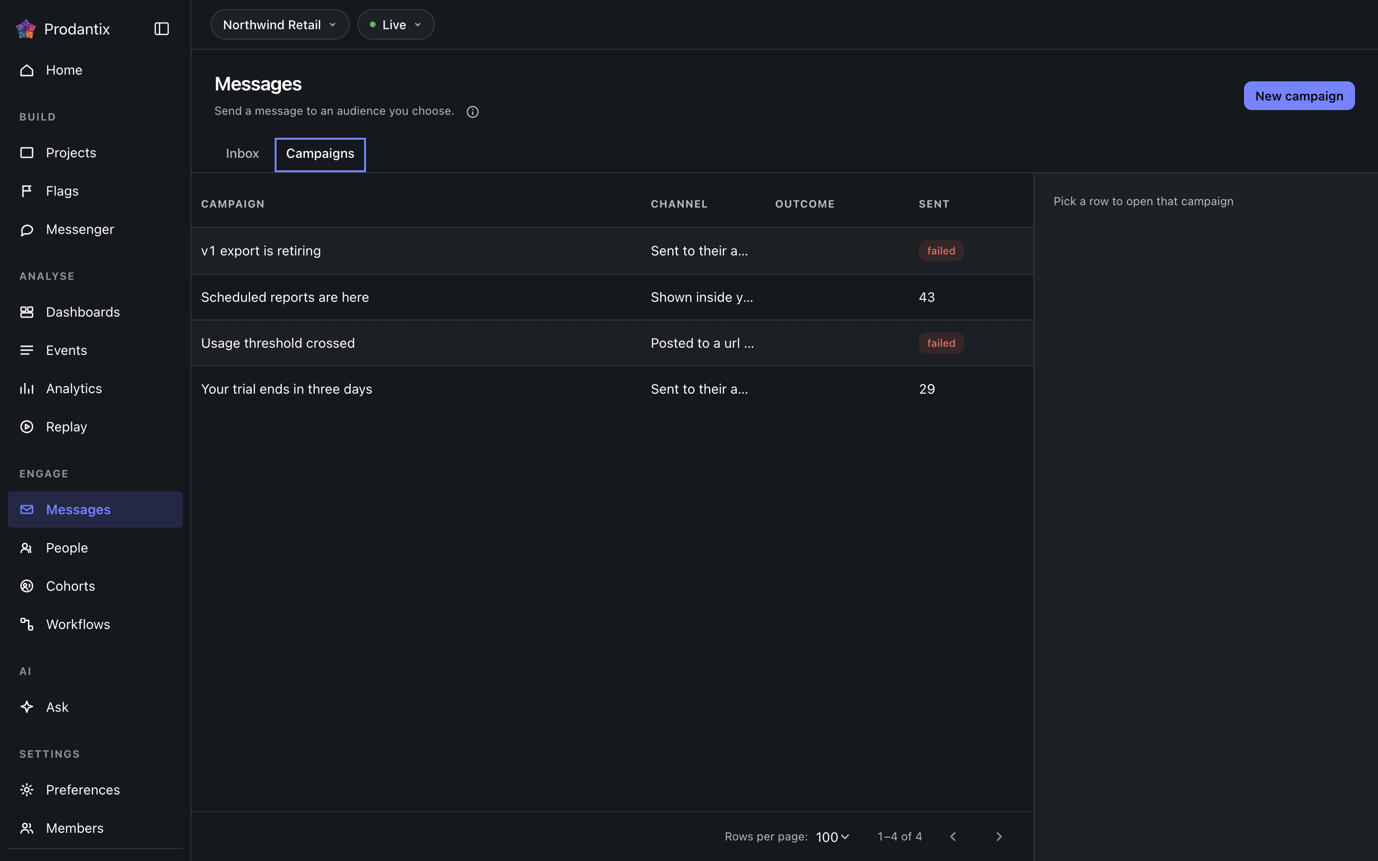Image resolution: width=1378 pixels, height=861 pixels.
Task: Click the People icon in sidebar
Action: 27,548
